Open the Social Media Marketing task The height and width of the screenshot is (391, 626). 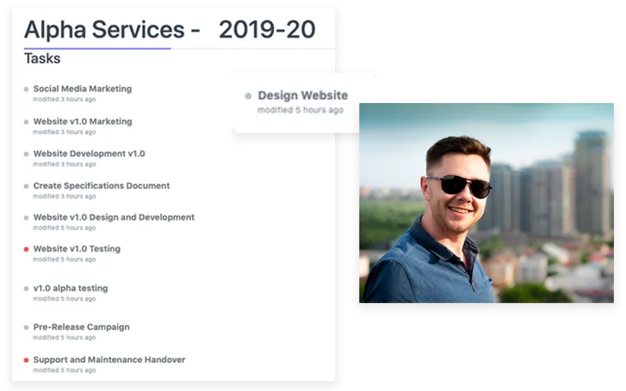[82, 89]
